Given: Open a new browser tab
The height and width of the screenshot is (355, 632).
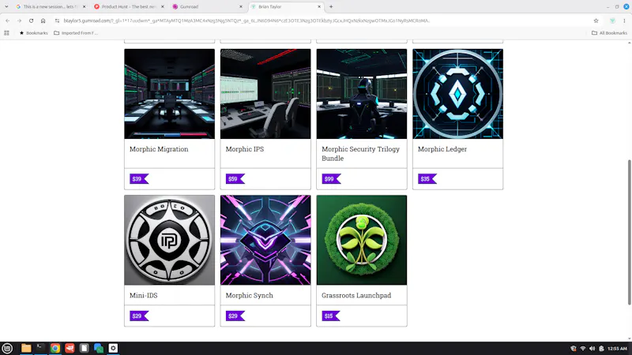Looking at the screenshot, I should tap(331, 6).
